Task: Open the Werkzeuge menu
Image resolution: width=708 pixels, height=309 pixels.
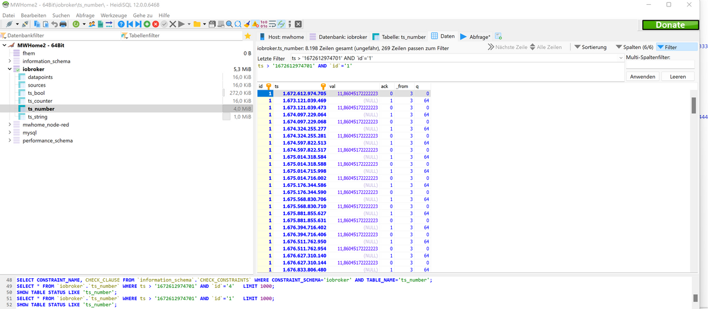Action: coord(115,15)
